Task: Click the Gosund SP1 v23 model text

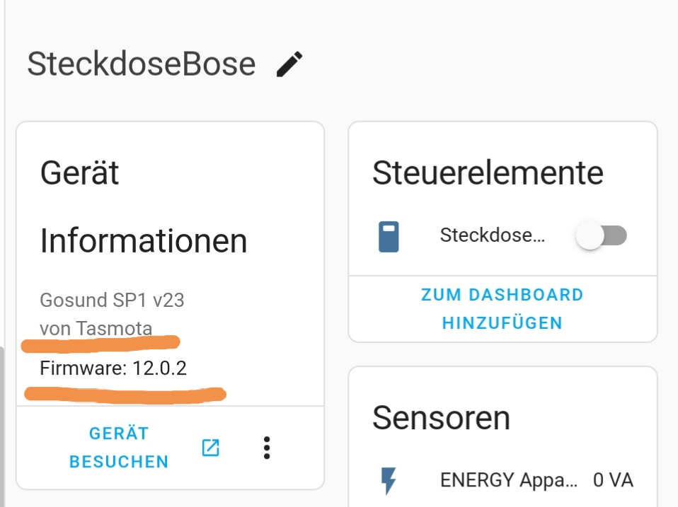Action: point(112,300)
